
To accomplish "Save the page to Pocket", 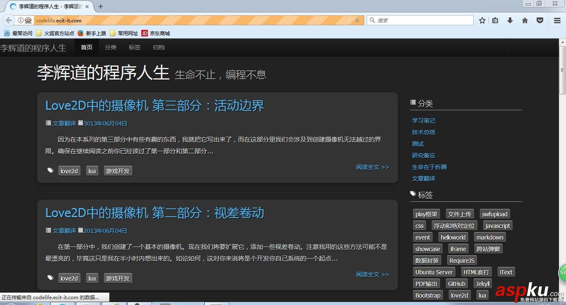I will coord(539,20).
